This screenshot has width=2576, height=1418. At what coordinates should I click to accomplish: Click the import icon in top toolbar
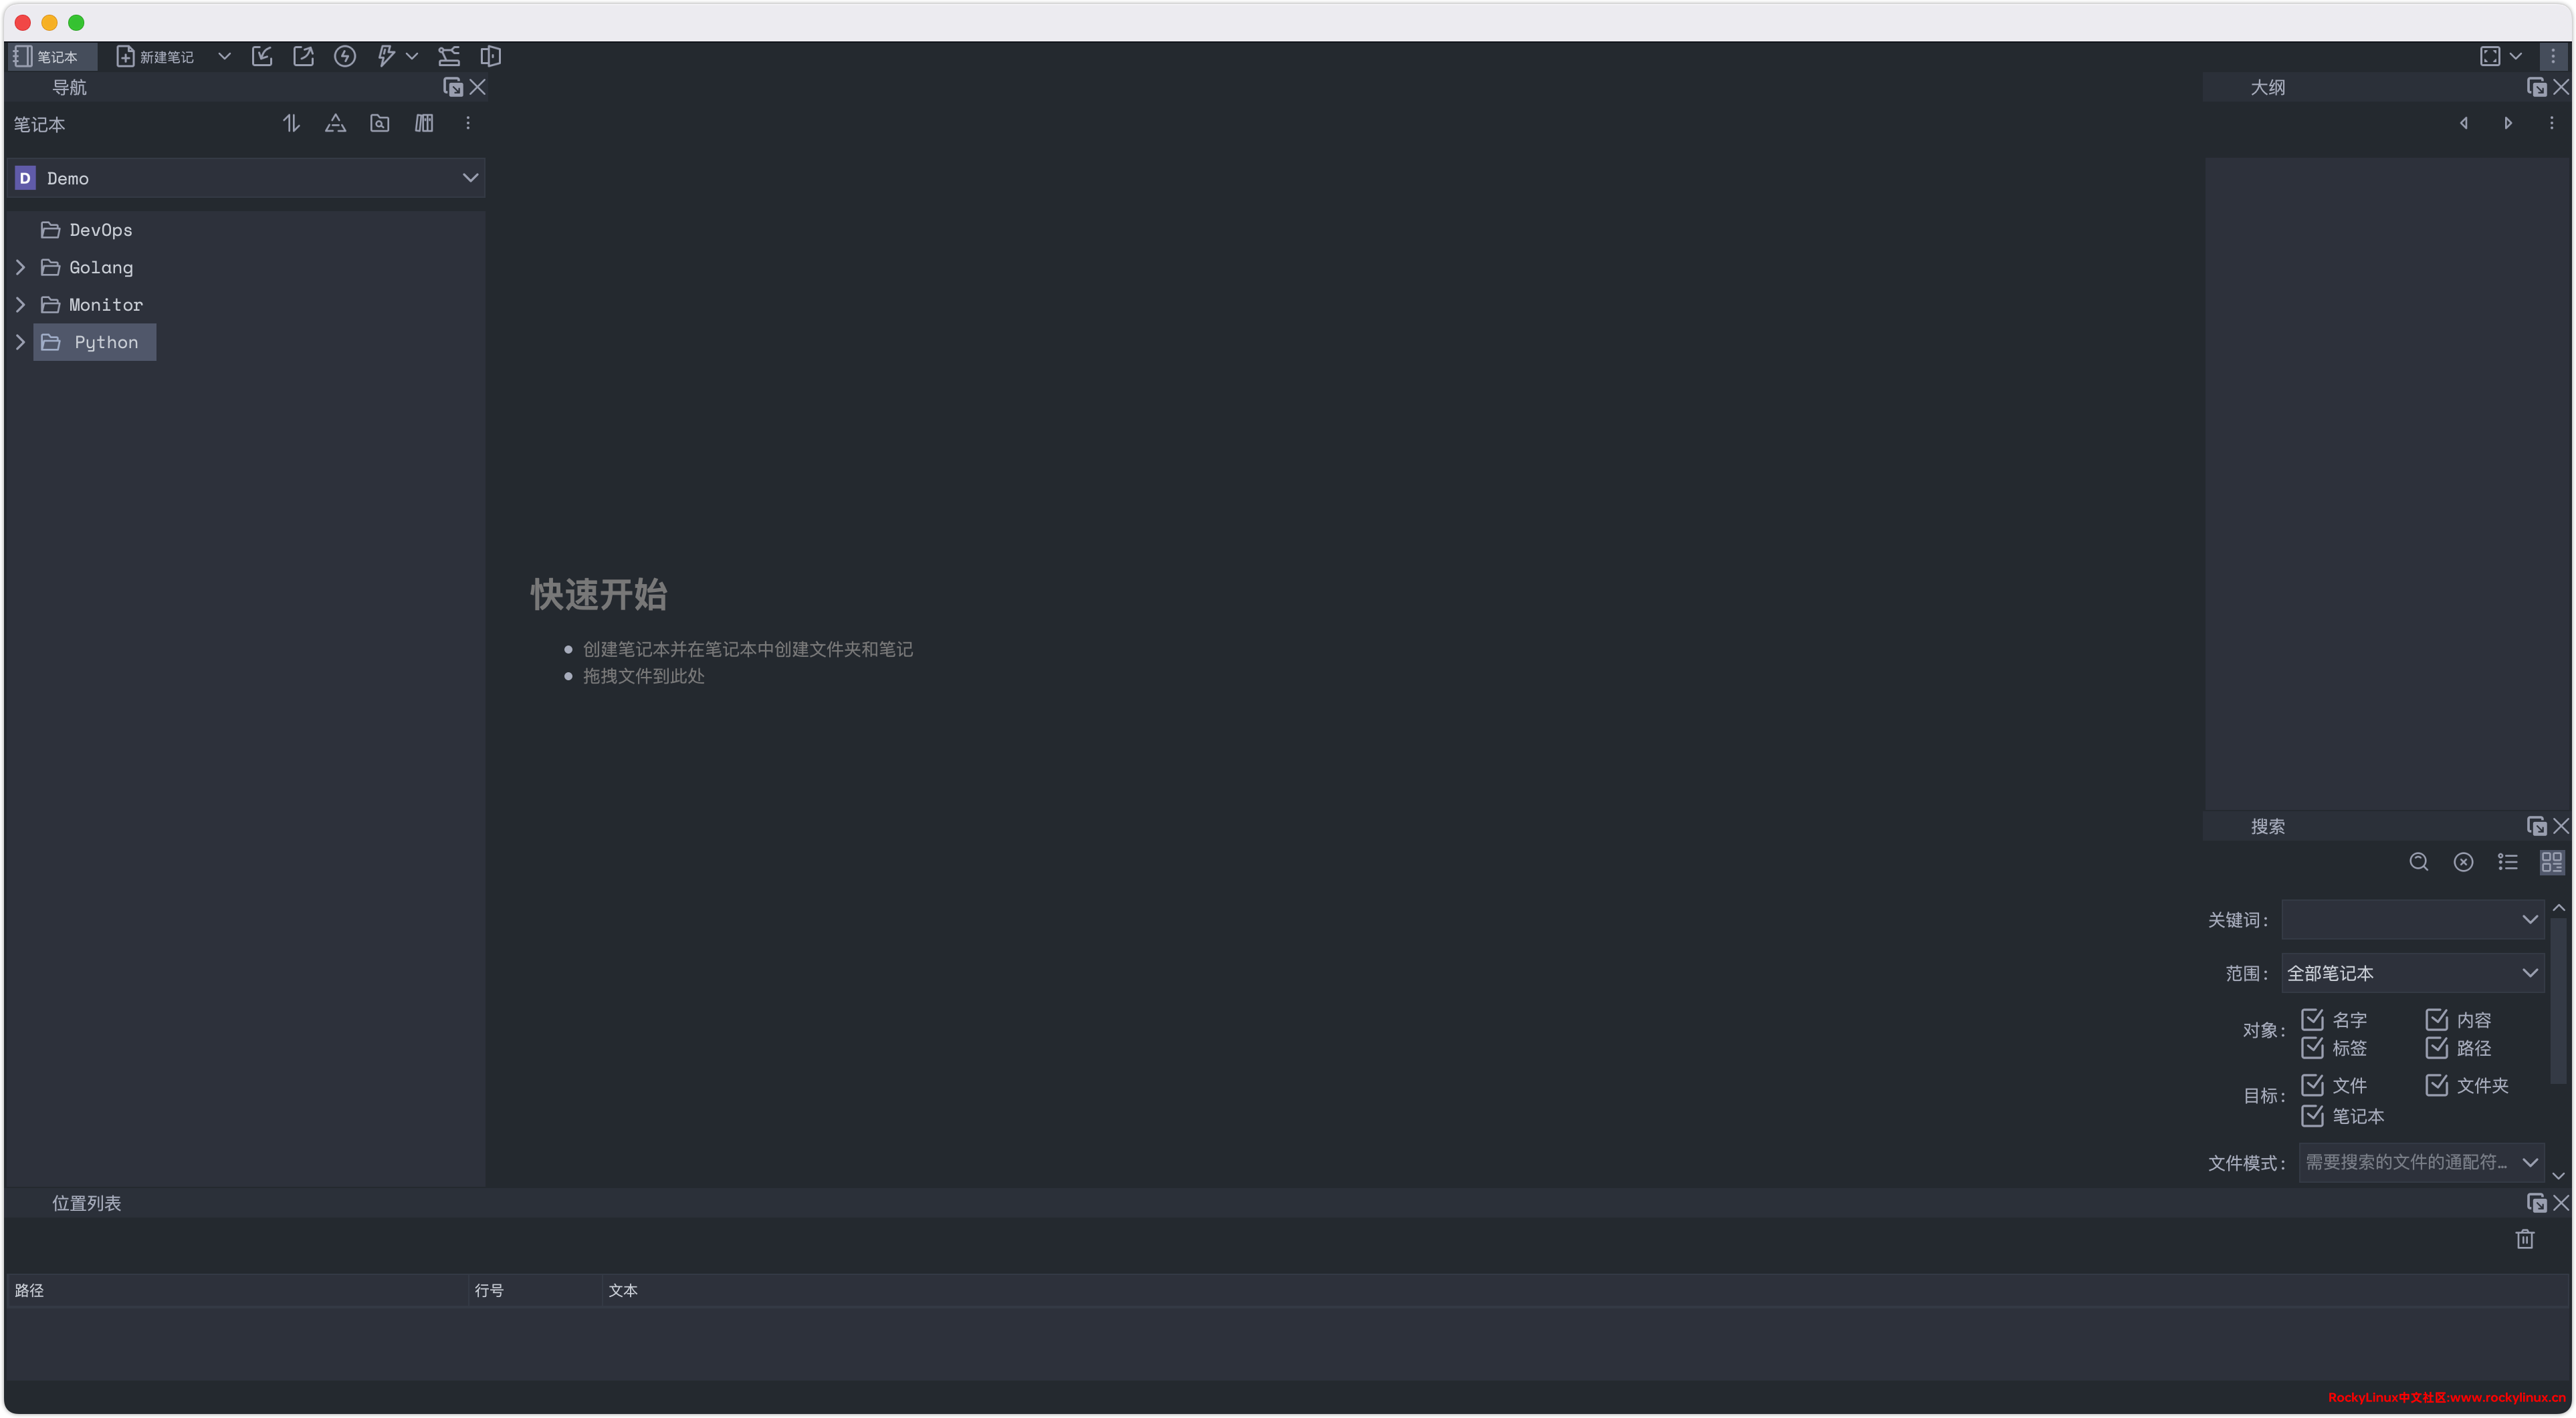[x=262, y=56]
